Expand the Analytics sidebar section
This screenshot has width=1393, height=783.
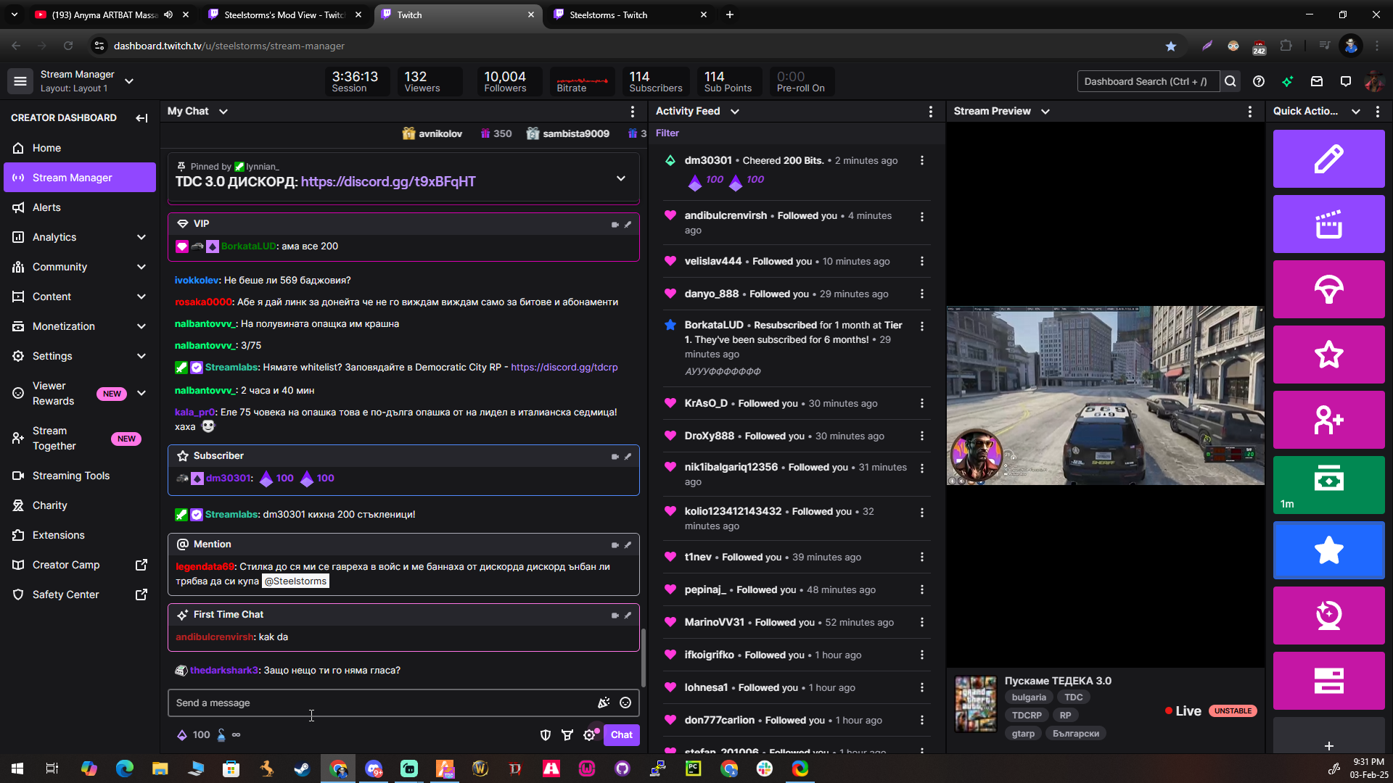141,237
